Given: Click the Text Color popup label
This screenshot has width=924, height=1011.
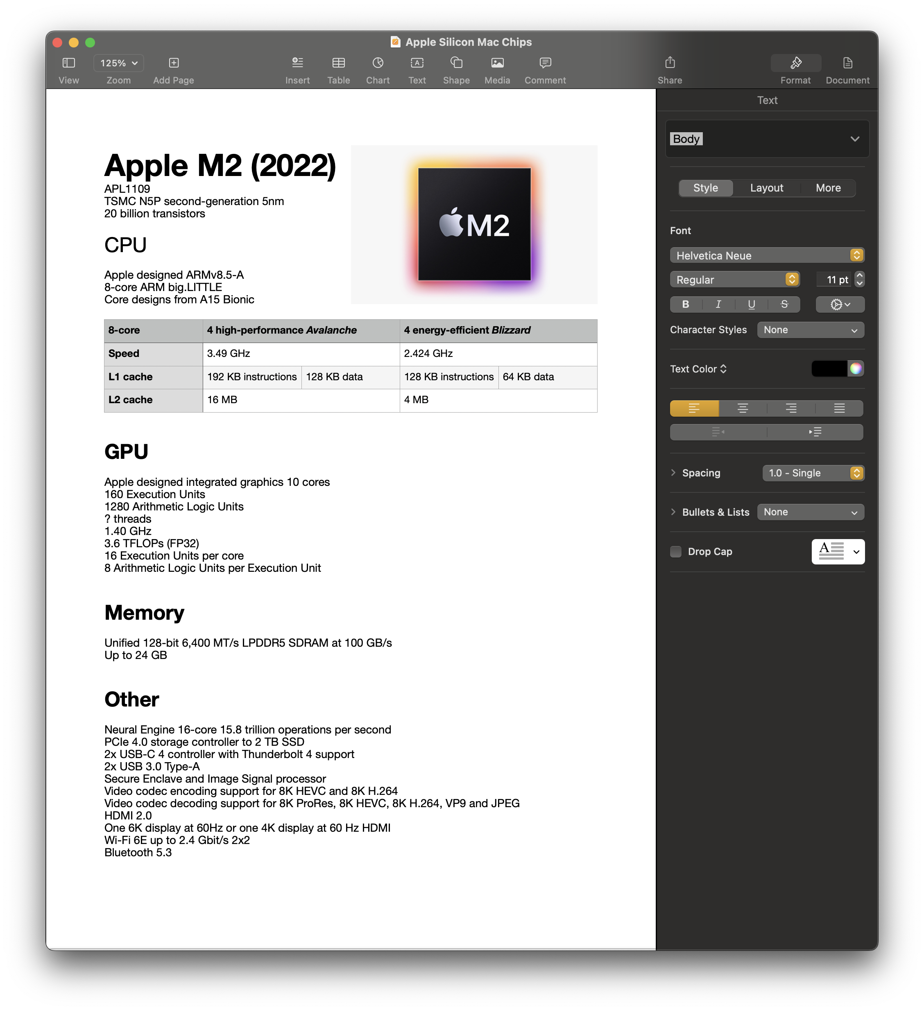Looking at the screenshot, I should [x=698, y=369].
